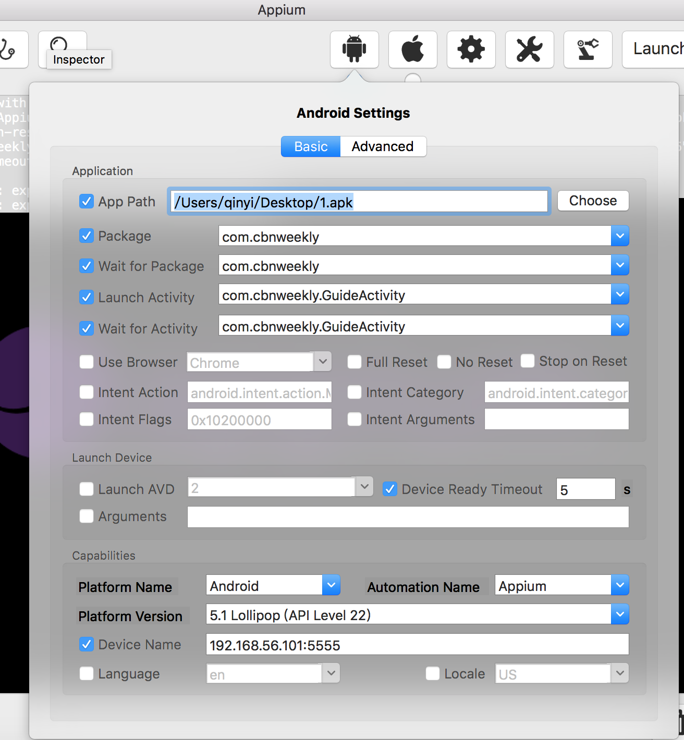Open the Launch AVD dropdown
Viewport: 684px width, 740px height.
click(364, 487)
